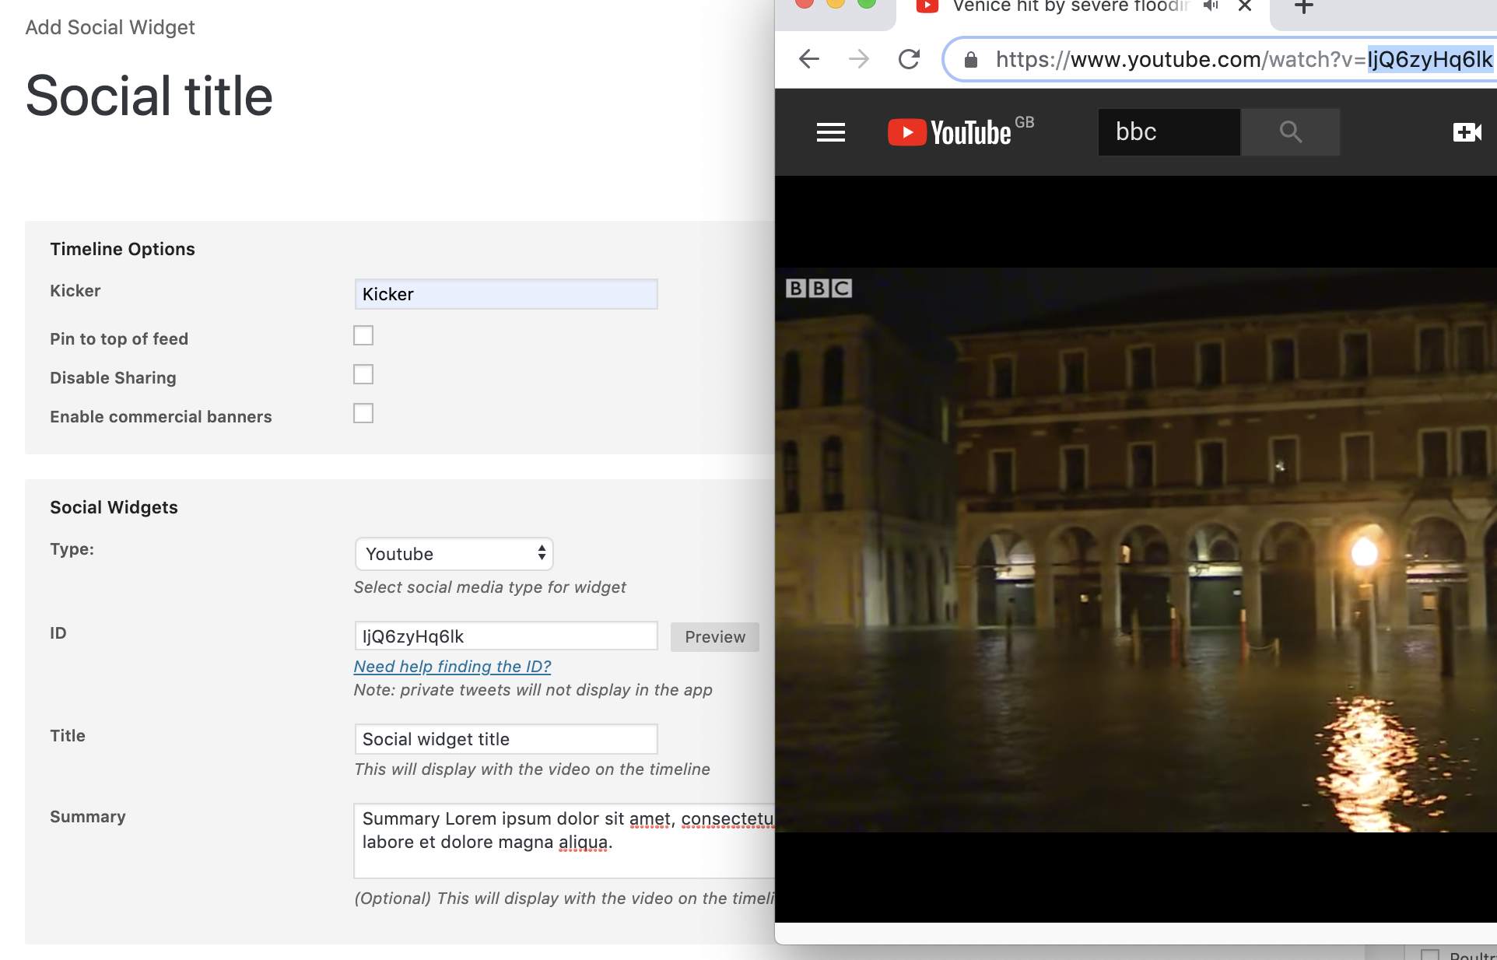
Task: Click the private tweets note text
Action: pos(533,690)
